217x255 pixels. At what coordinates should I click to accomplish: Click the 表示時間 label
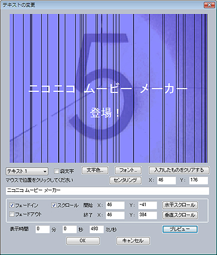(x=19, y=229)
